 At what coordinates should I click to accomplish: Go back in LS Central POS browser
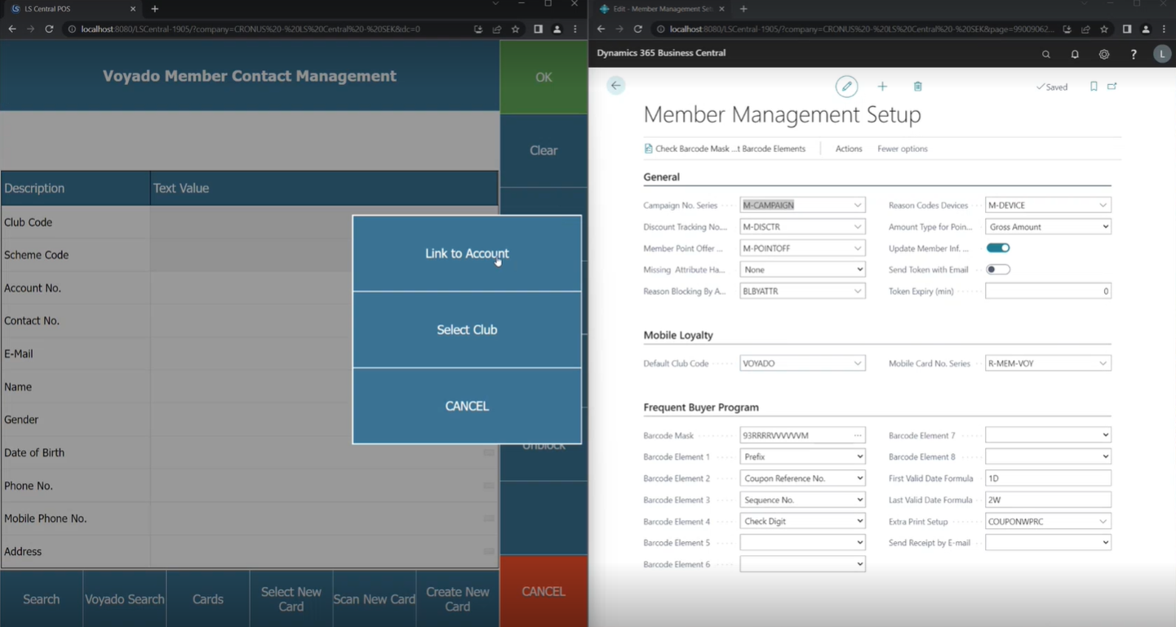pyautogui.click(x=11, y=29)
